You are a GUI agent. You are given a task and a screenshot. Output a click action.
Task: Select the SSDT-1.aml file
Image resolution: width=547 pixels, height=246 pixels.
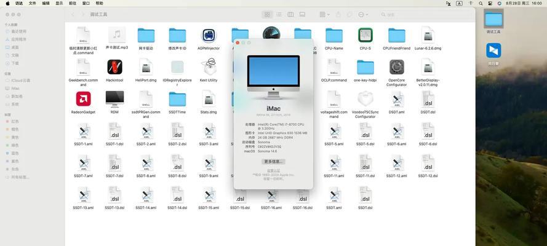[84, 131]
